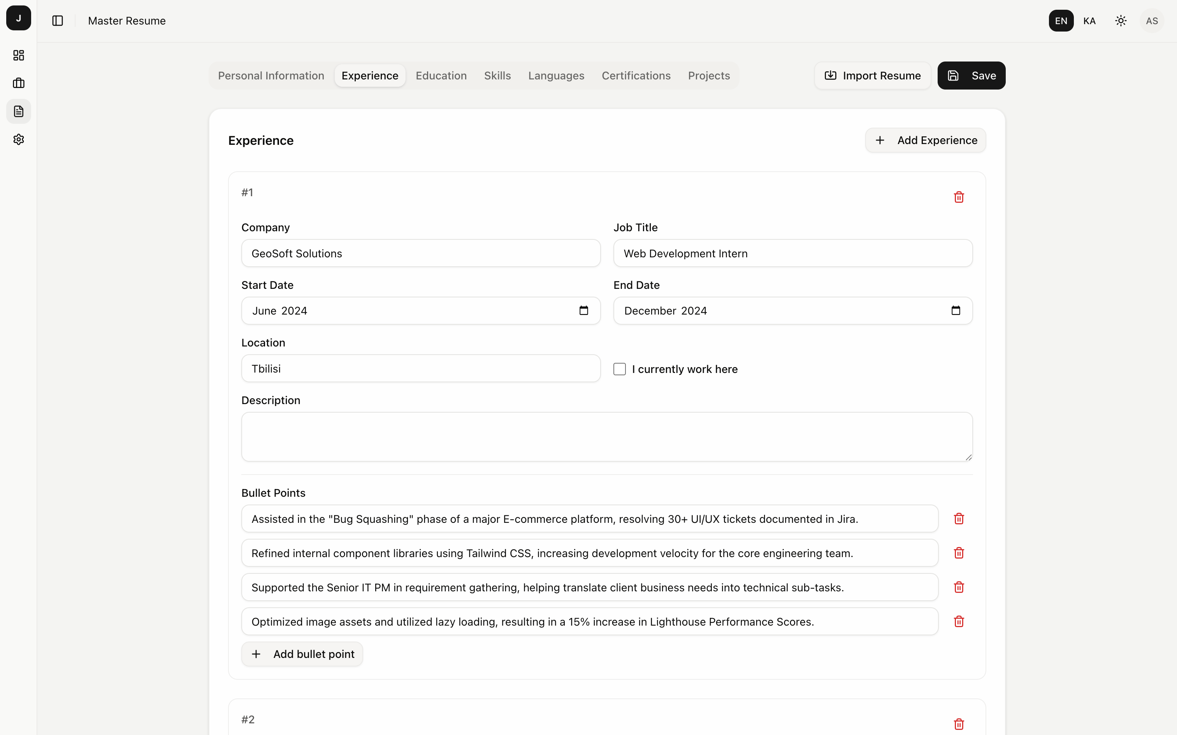Switch to the Certifications tab
Viewport: 1177px width, 735px height.
coord(636,76)
